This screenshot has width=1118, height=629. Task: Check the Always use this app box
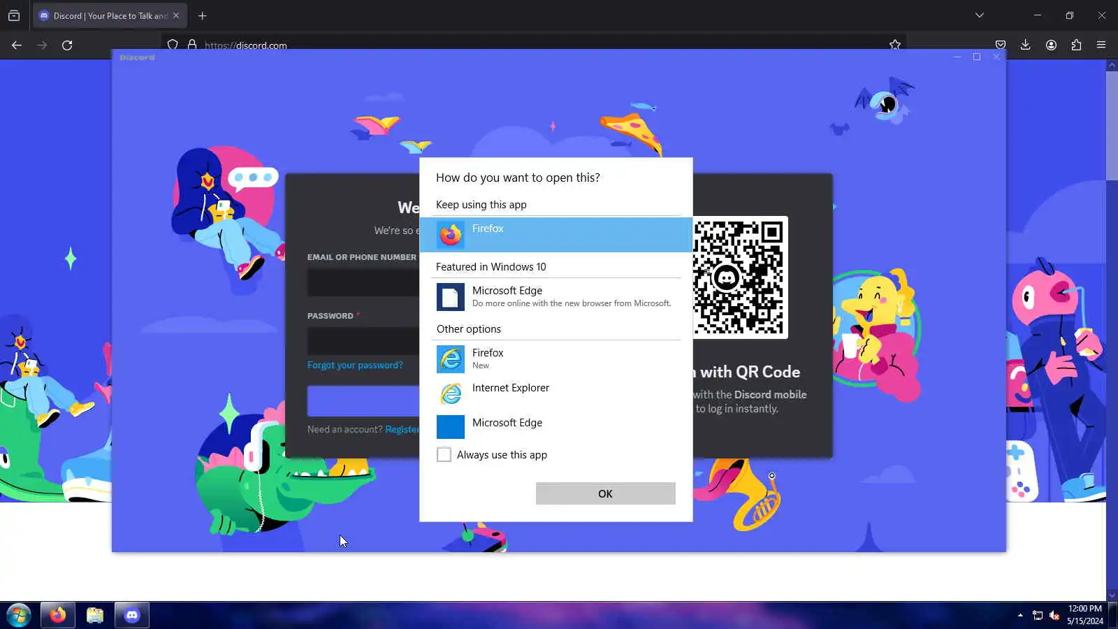pyautogui.click(x=444, y=455)
